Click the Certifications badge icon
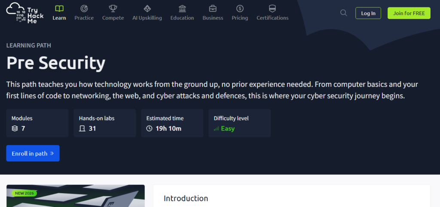Image resolution: width=440 pixels, height=207 pixels. coord(272,9)
